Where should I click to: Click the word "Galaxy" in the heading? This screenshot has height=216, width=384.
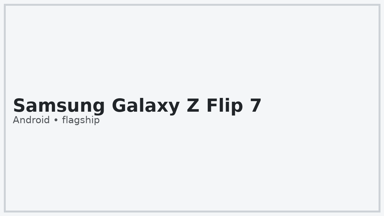coord(146,106)
